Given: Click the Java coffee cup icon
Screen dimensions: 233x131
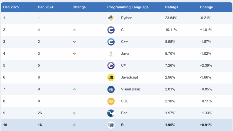Looking at the screenshot, I should (x=111, y=54).
